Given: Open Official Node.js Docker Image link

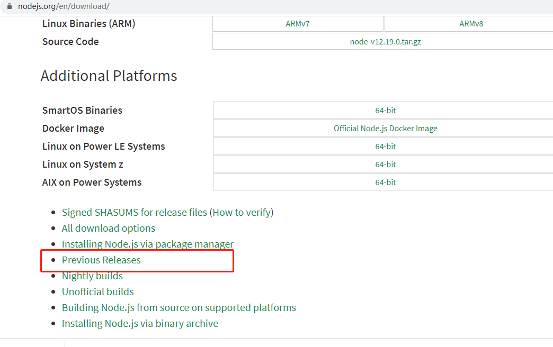Looking at the screenshot, I should coord(386,129).
